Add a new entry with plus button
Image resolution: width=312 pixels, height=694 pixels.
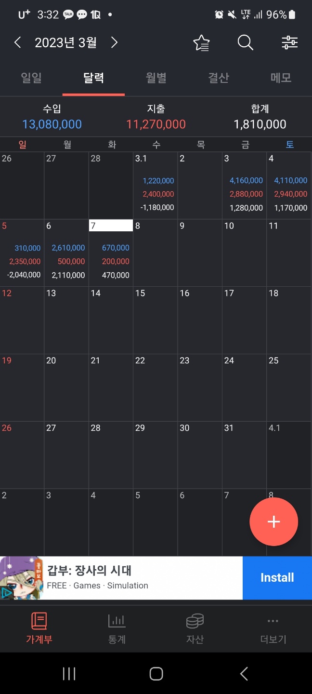(x=273, y=521)
